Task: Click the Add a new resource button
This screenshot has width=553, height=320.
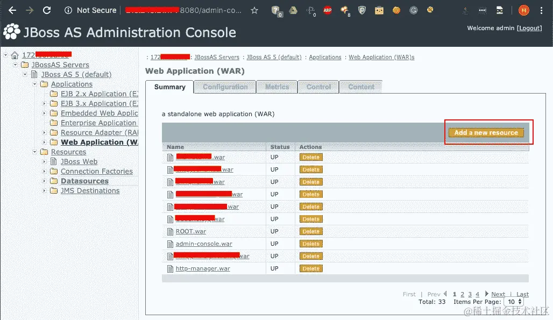Action: click(486, 132)
